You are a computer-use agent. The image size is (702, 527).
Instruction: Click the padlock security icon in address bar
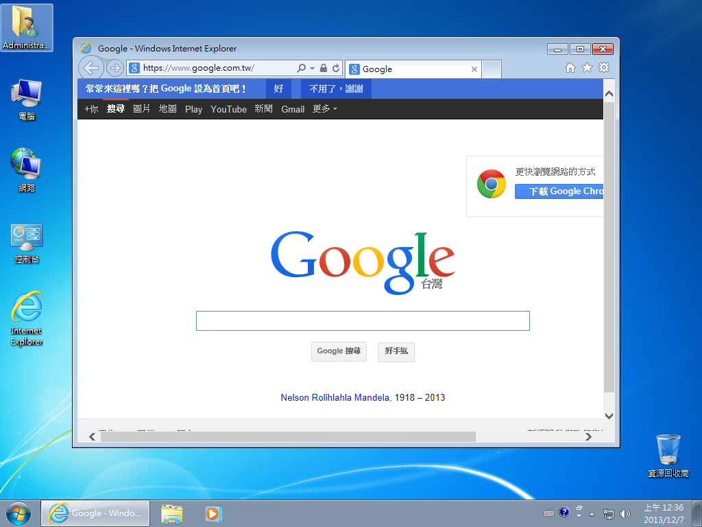324,68
